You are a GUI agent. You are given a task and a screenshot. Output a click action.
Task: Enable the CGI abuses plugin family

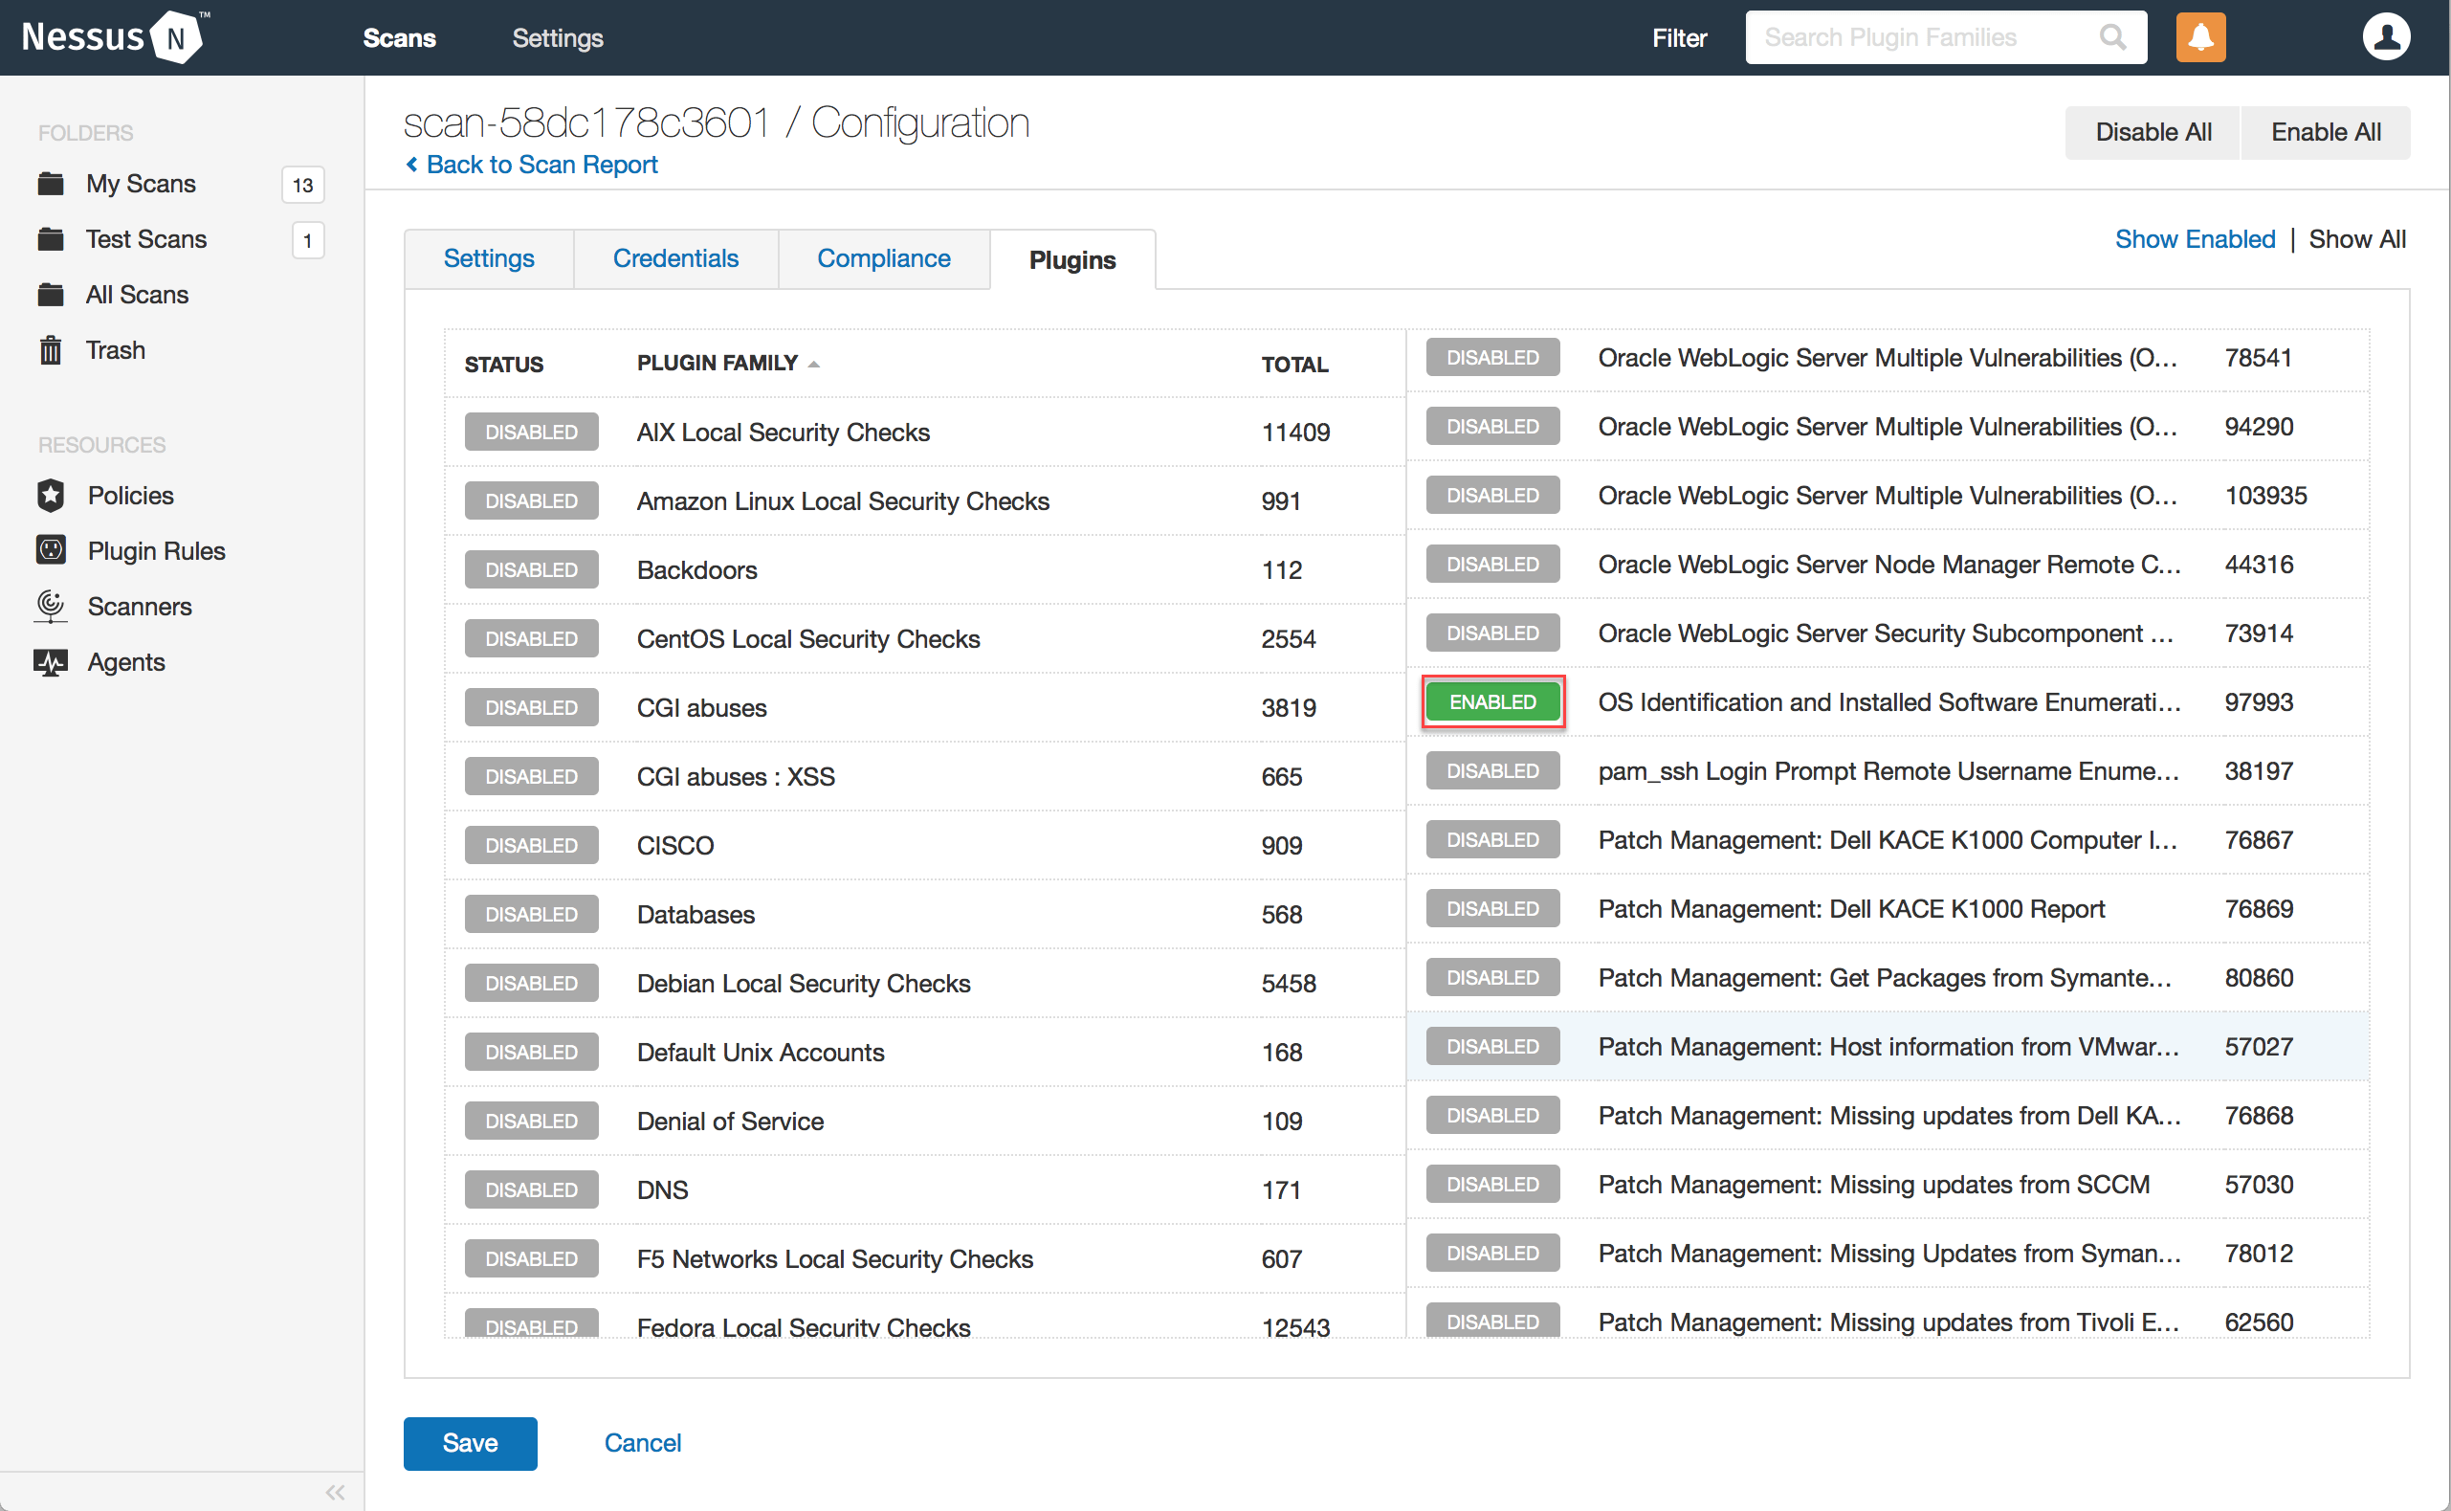[x=531, y=706]
